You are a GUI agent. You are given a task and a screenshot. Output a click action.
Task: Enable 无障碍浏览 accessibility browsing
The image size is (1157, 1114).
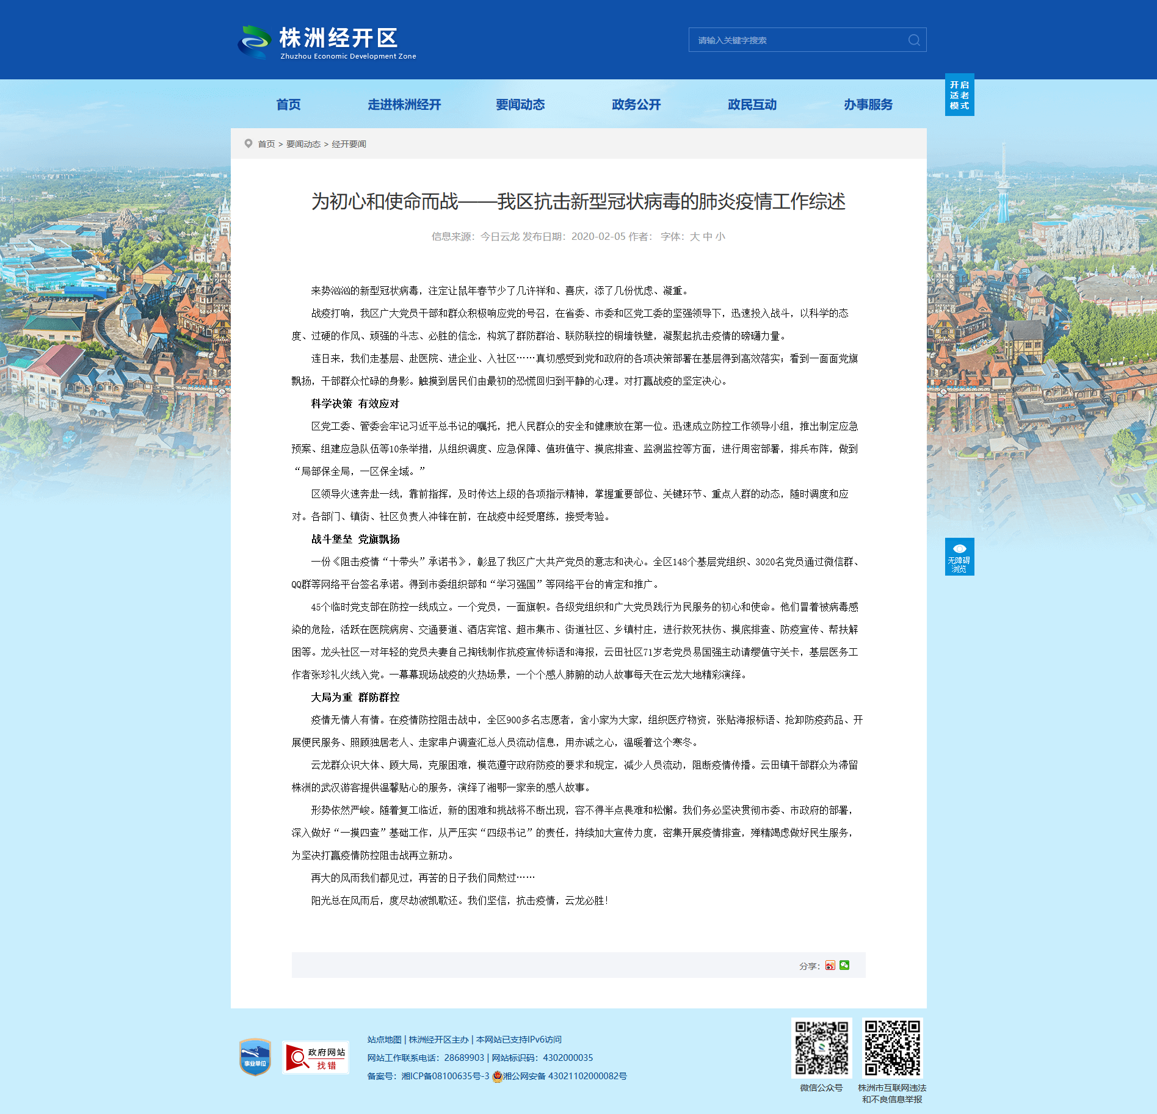pyautogui.click(x=959, y=556)
